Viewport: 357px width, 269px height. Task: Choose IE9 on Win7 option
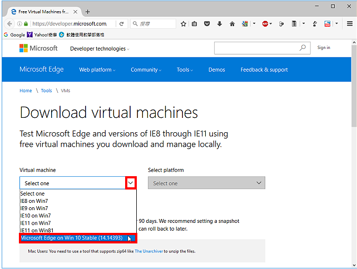click(x=78, y=208)
